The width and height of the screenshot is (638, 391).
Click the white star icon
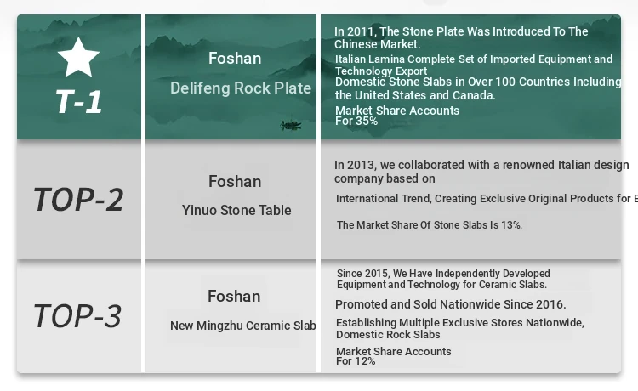pos(78,58)
